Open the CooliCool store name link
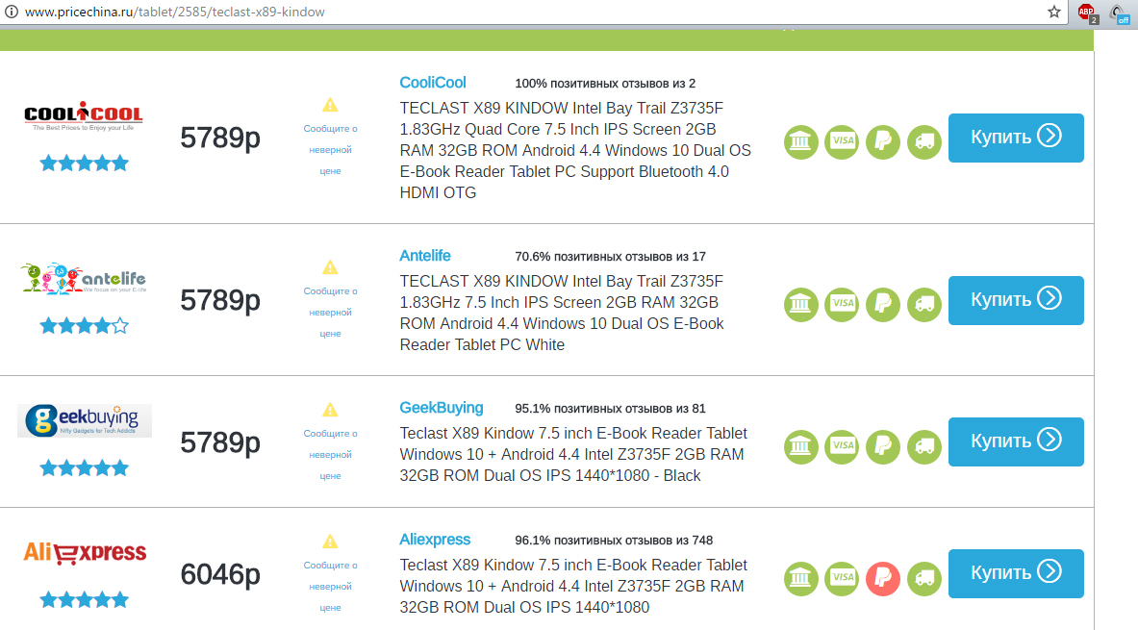This screenshot has height=630, width=1138. pyautogui.click(x=433, y=83)
